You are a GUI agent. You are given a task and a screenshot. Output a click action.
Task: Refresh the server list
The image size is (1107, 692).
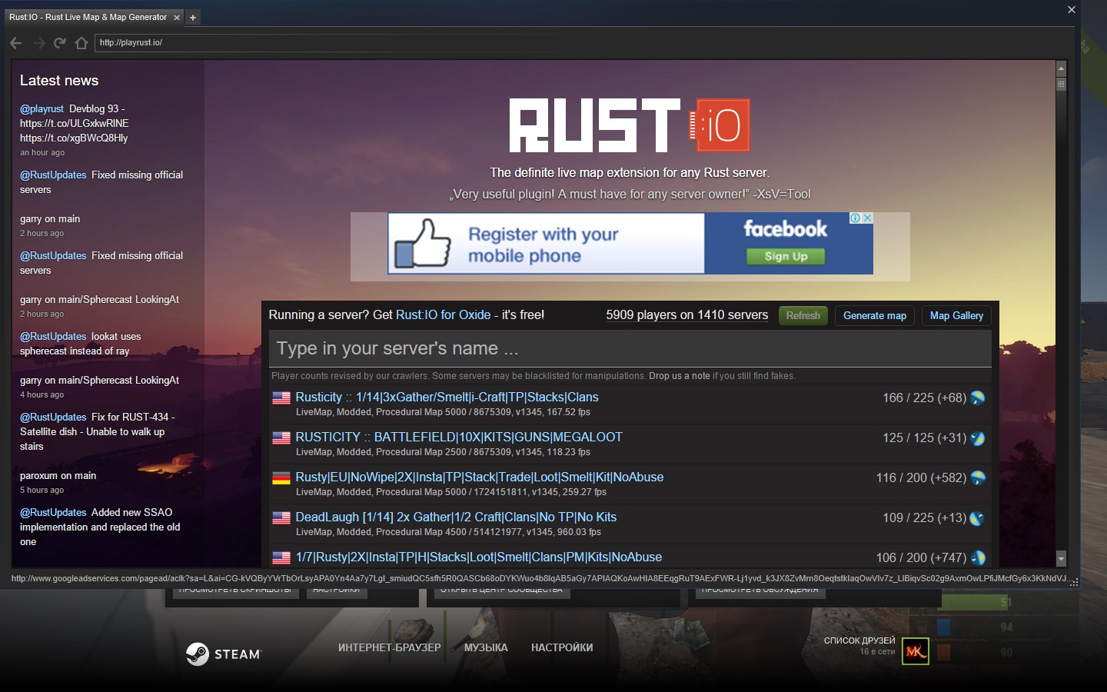coord(803,315)
